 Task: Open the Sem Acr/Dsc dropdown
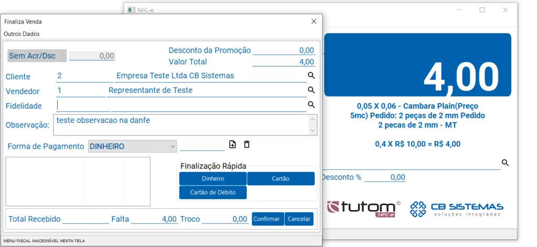point(37,56)
